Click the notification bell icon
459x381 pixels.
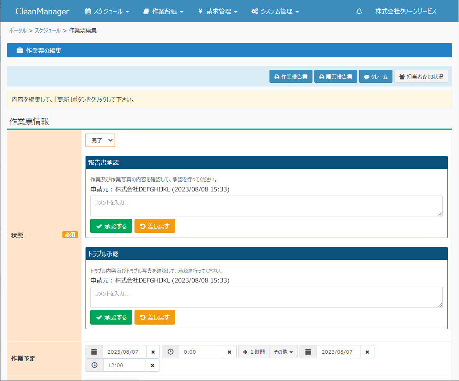pyautogui.click(x=359, y=12)
